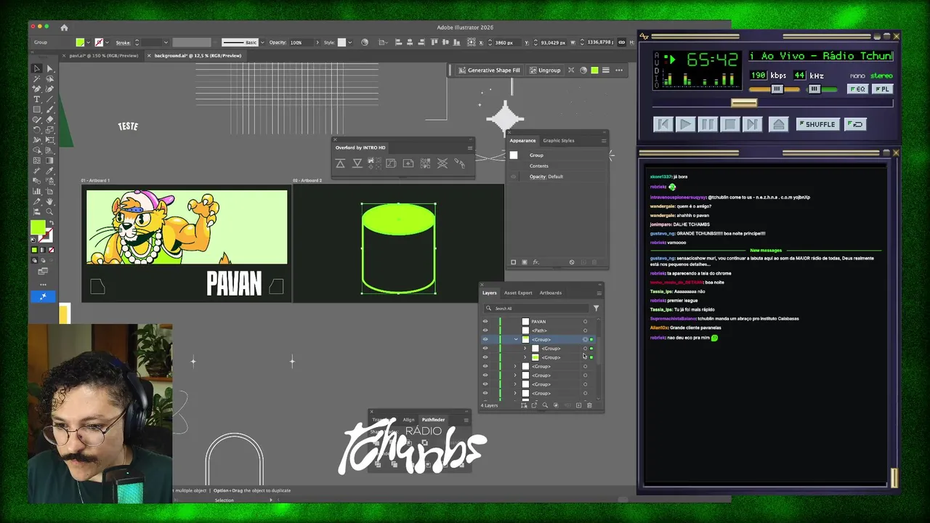
Task: Open stroke color dropdown arrow
Action: (x=108, y=42)
